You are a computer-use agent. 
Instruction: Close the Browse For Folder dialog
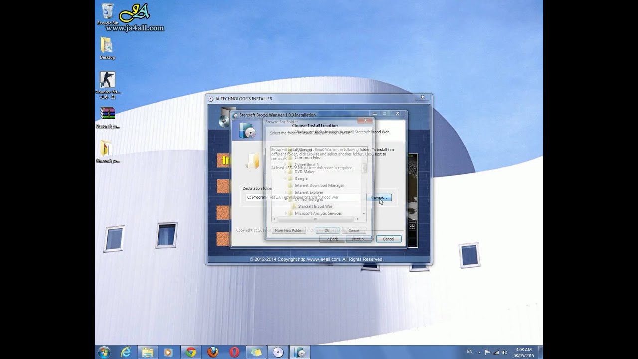pos(365,120)
